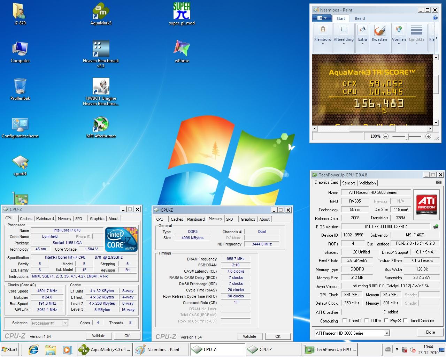446x357 pixels.
Task: Click Show desktop button on taskbar
Action: point(441,350)
